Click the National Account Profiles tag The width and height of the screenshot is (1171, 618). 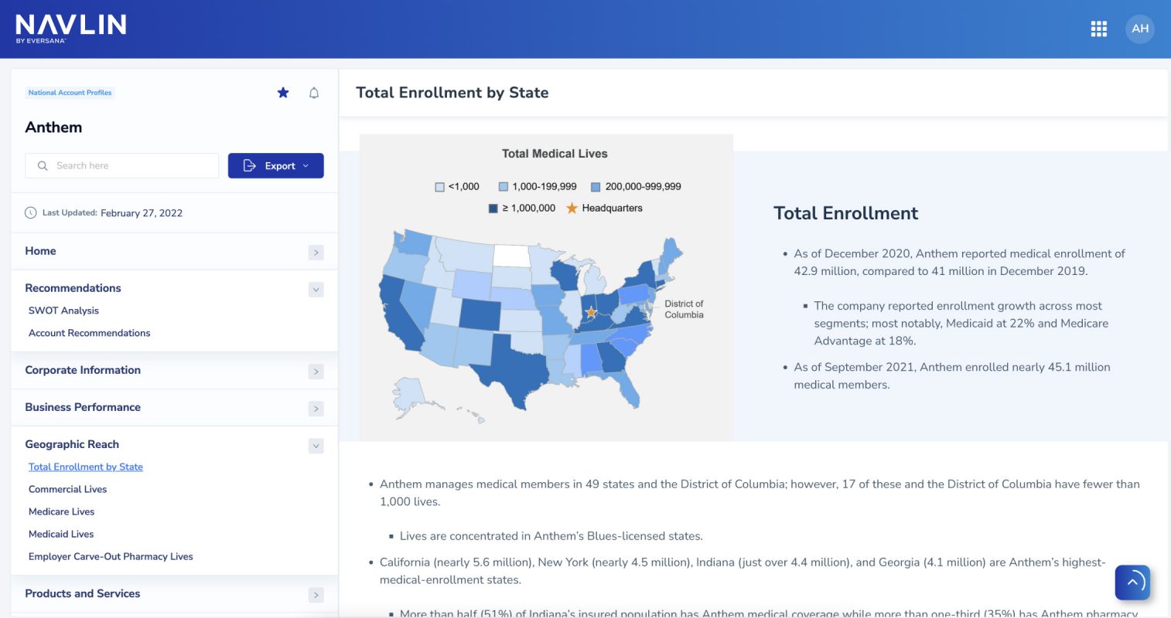(70, 93)
